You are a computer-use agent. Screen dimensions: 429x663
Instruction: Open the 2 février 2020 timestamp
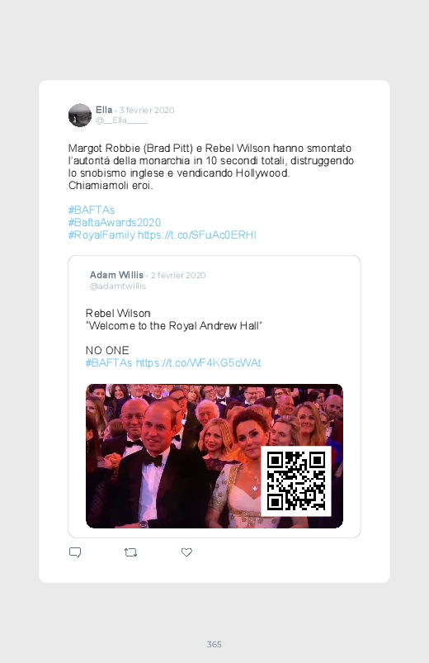point(178,275)
